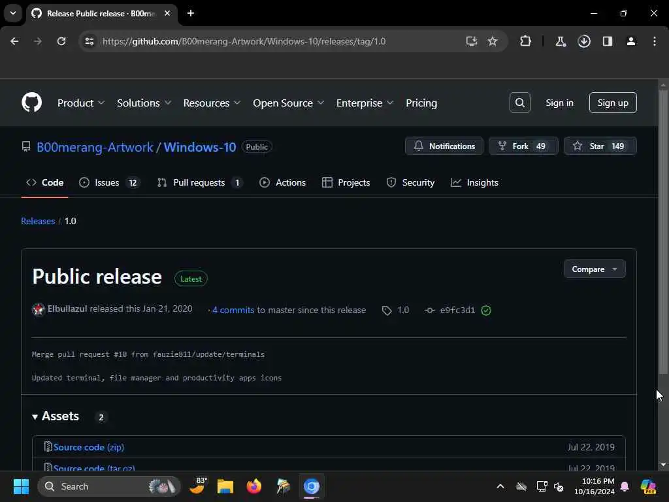Expand the Resources menu
The width and height of the screenshot is (669, 502).
click(212, 103)
